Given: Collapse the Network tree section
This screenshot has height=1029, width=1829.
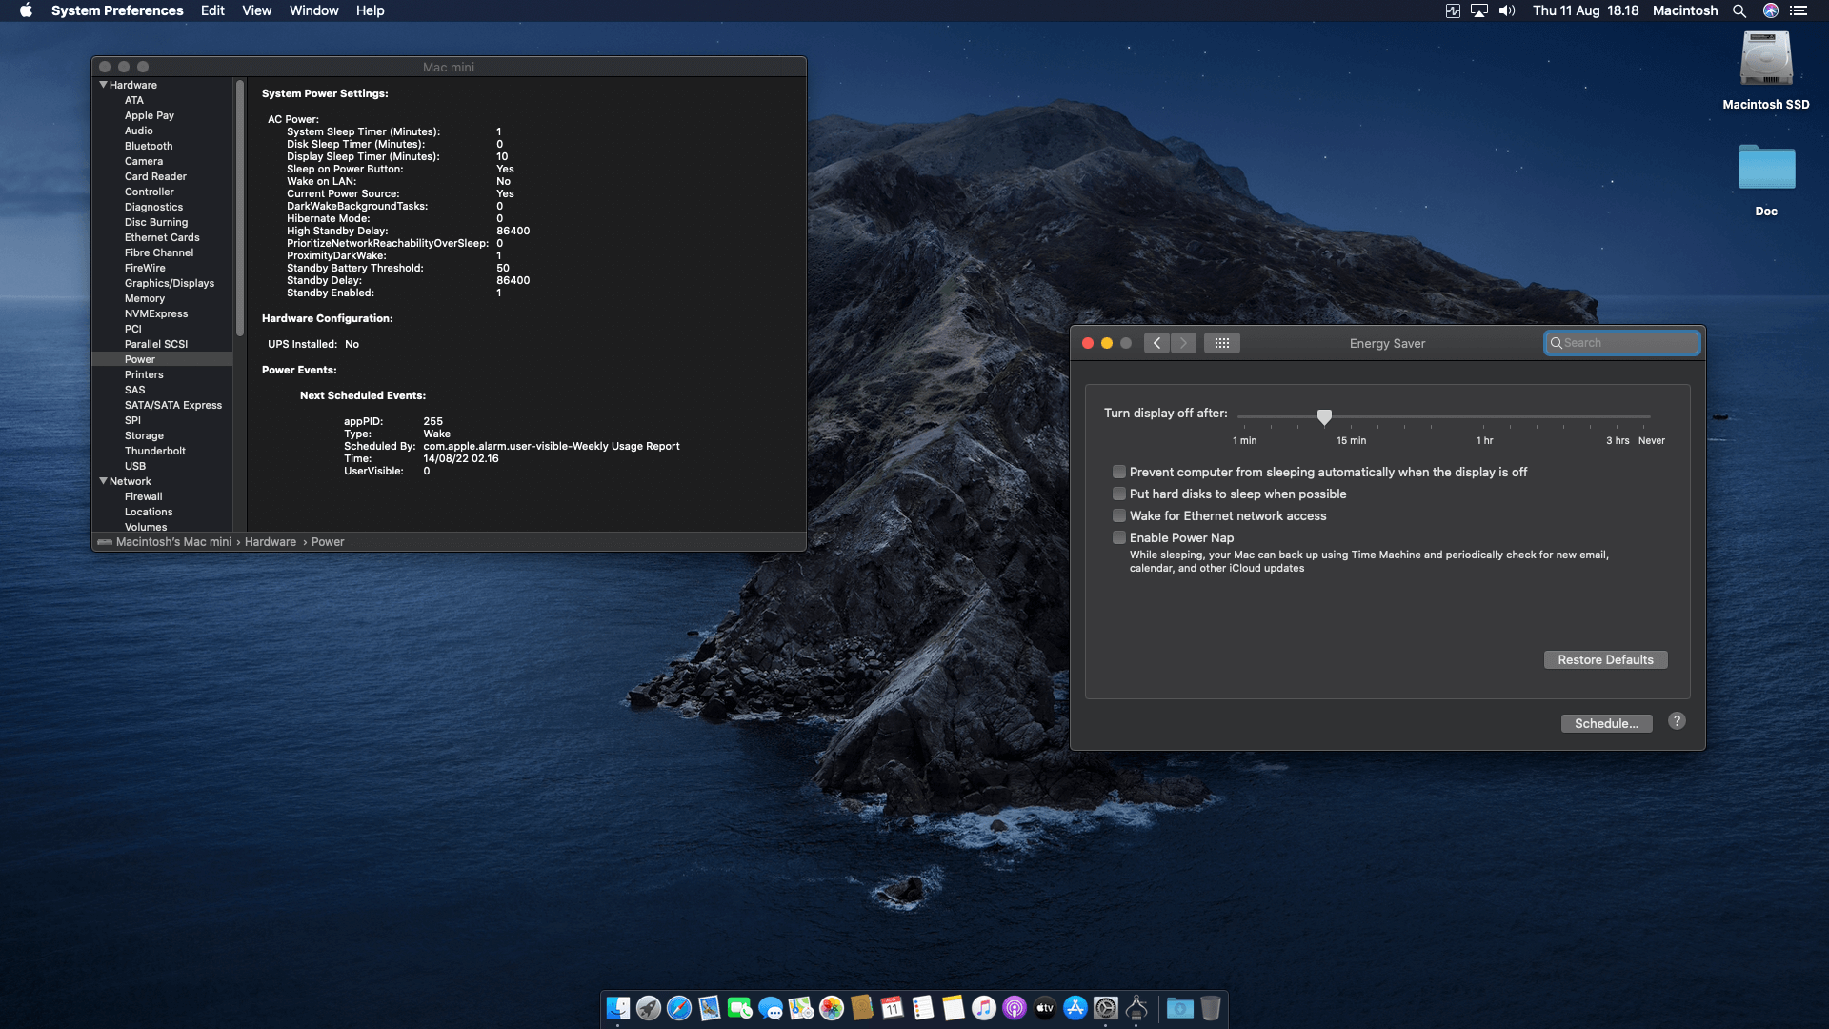Looking at the screenshot, I should point(103,481).
